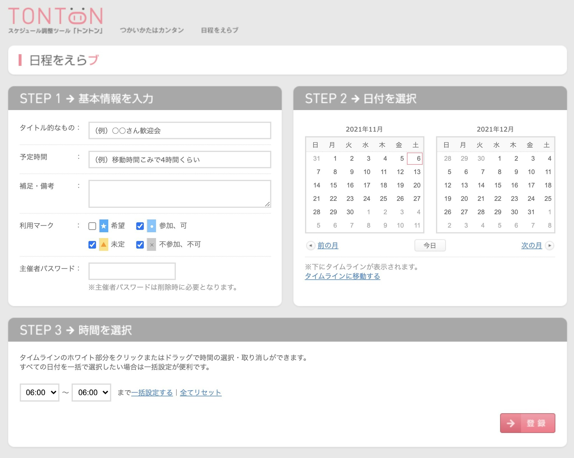
Task: Click the blue star 希望 mark icon
Action: (x=104, y=226)
